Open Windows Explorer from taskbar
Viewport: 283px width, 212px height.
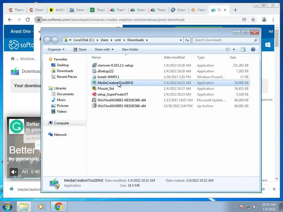(24, 206)
